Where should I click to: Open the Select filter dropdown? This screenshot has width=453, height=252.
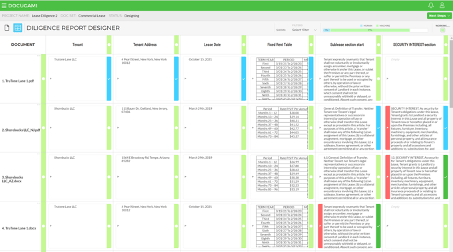304,30
